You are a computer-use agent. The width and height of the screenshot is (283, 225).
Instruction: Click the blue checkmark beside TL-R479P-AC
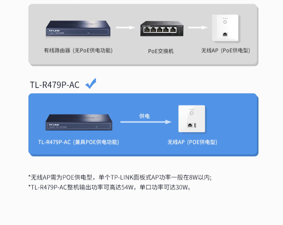[91, 83]
